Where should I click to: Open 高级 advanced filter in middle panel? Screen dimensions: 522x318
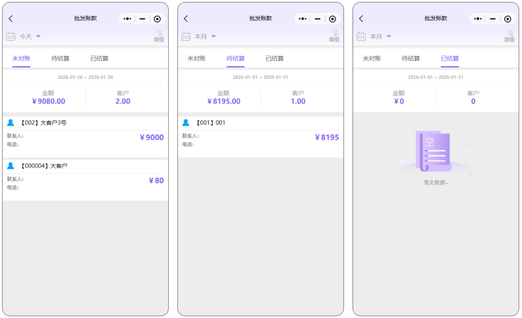334,36
